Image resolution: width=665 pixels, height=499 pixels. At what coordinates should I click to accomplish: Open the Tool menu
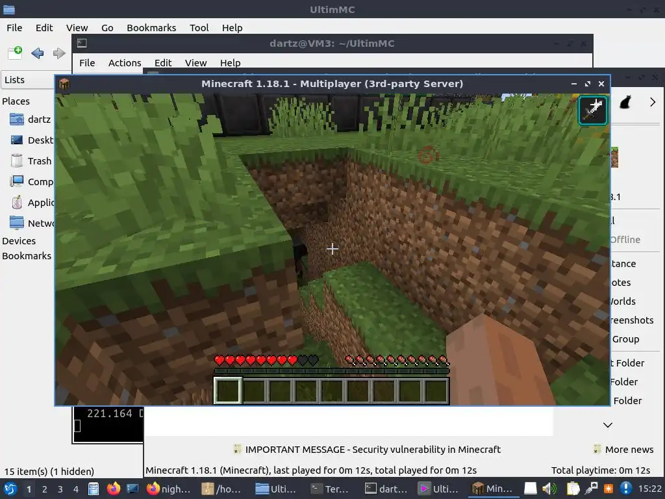click(199, 27)
